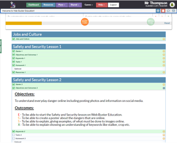Select the Keep Going orange badge
The width and height of the screenshot is (177, 143).
point(85,22)
